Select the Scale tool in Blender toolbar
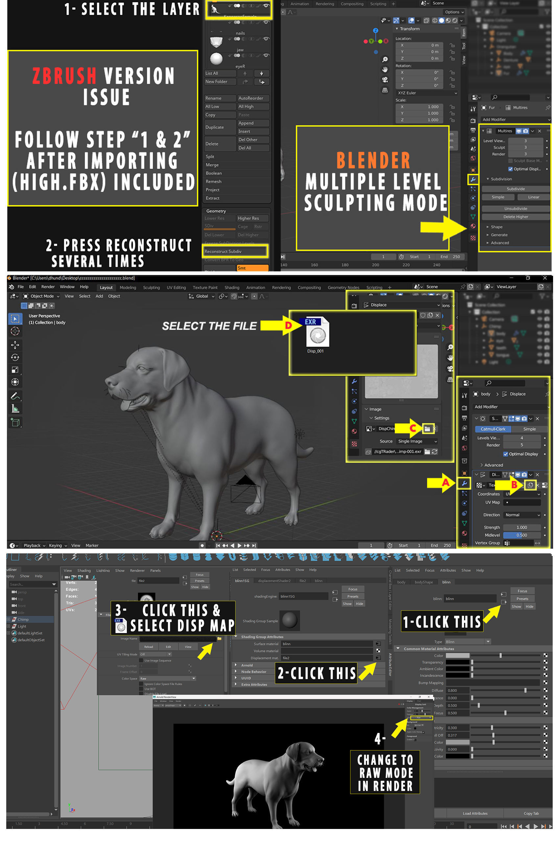Image resolution: width=558 pixels, height=849 pixels. (x=15, y=370)
